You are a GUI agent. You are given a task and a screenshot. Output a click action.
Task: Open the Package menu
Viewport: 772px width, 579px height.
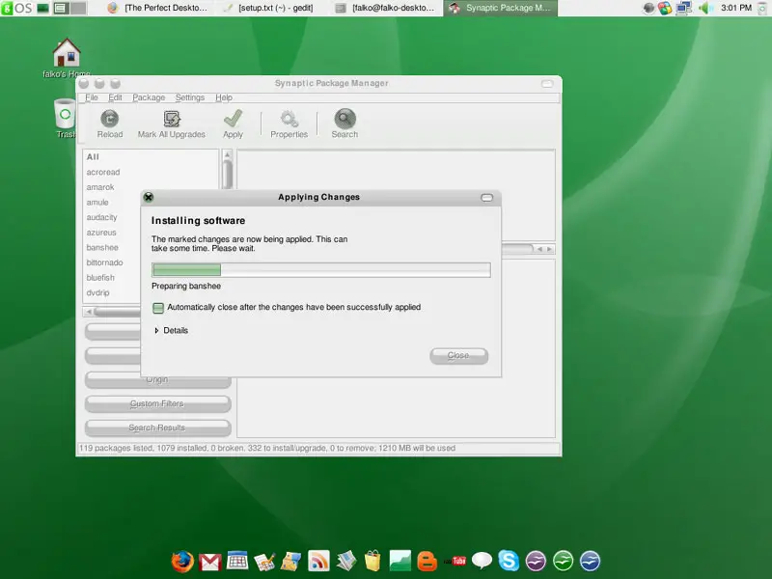pos(149,97)
